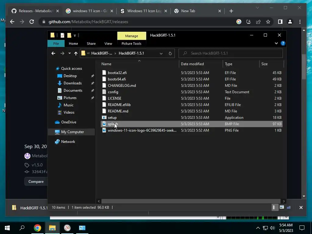This screenshot has width=312, height=234.
Task: Go back in File Explorer
Action: (x=53, y=53)
